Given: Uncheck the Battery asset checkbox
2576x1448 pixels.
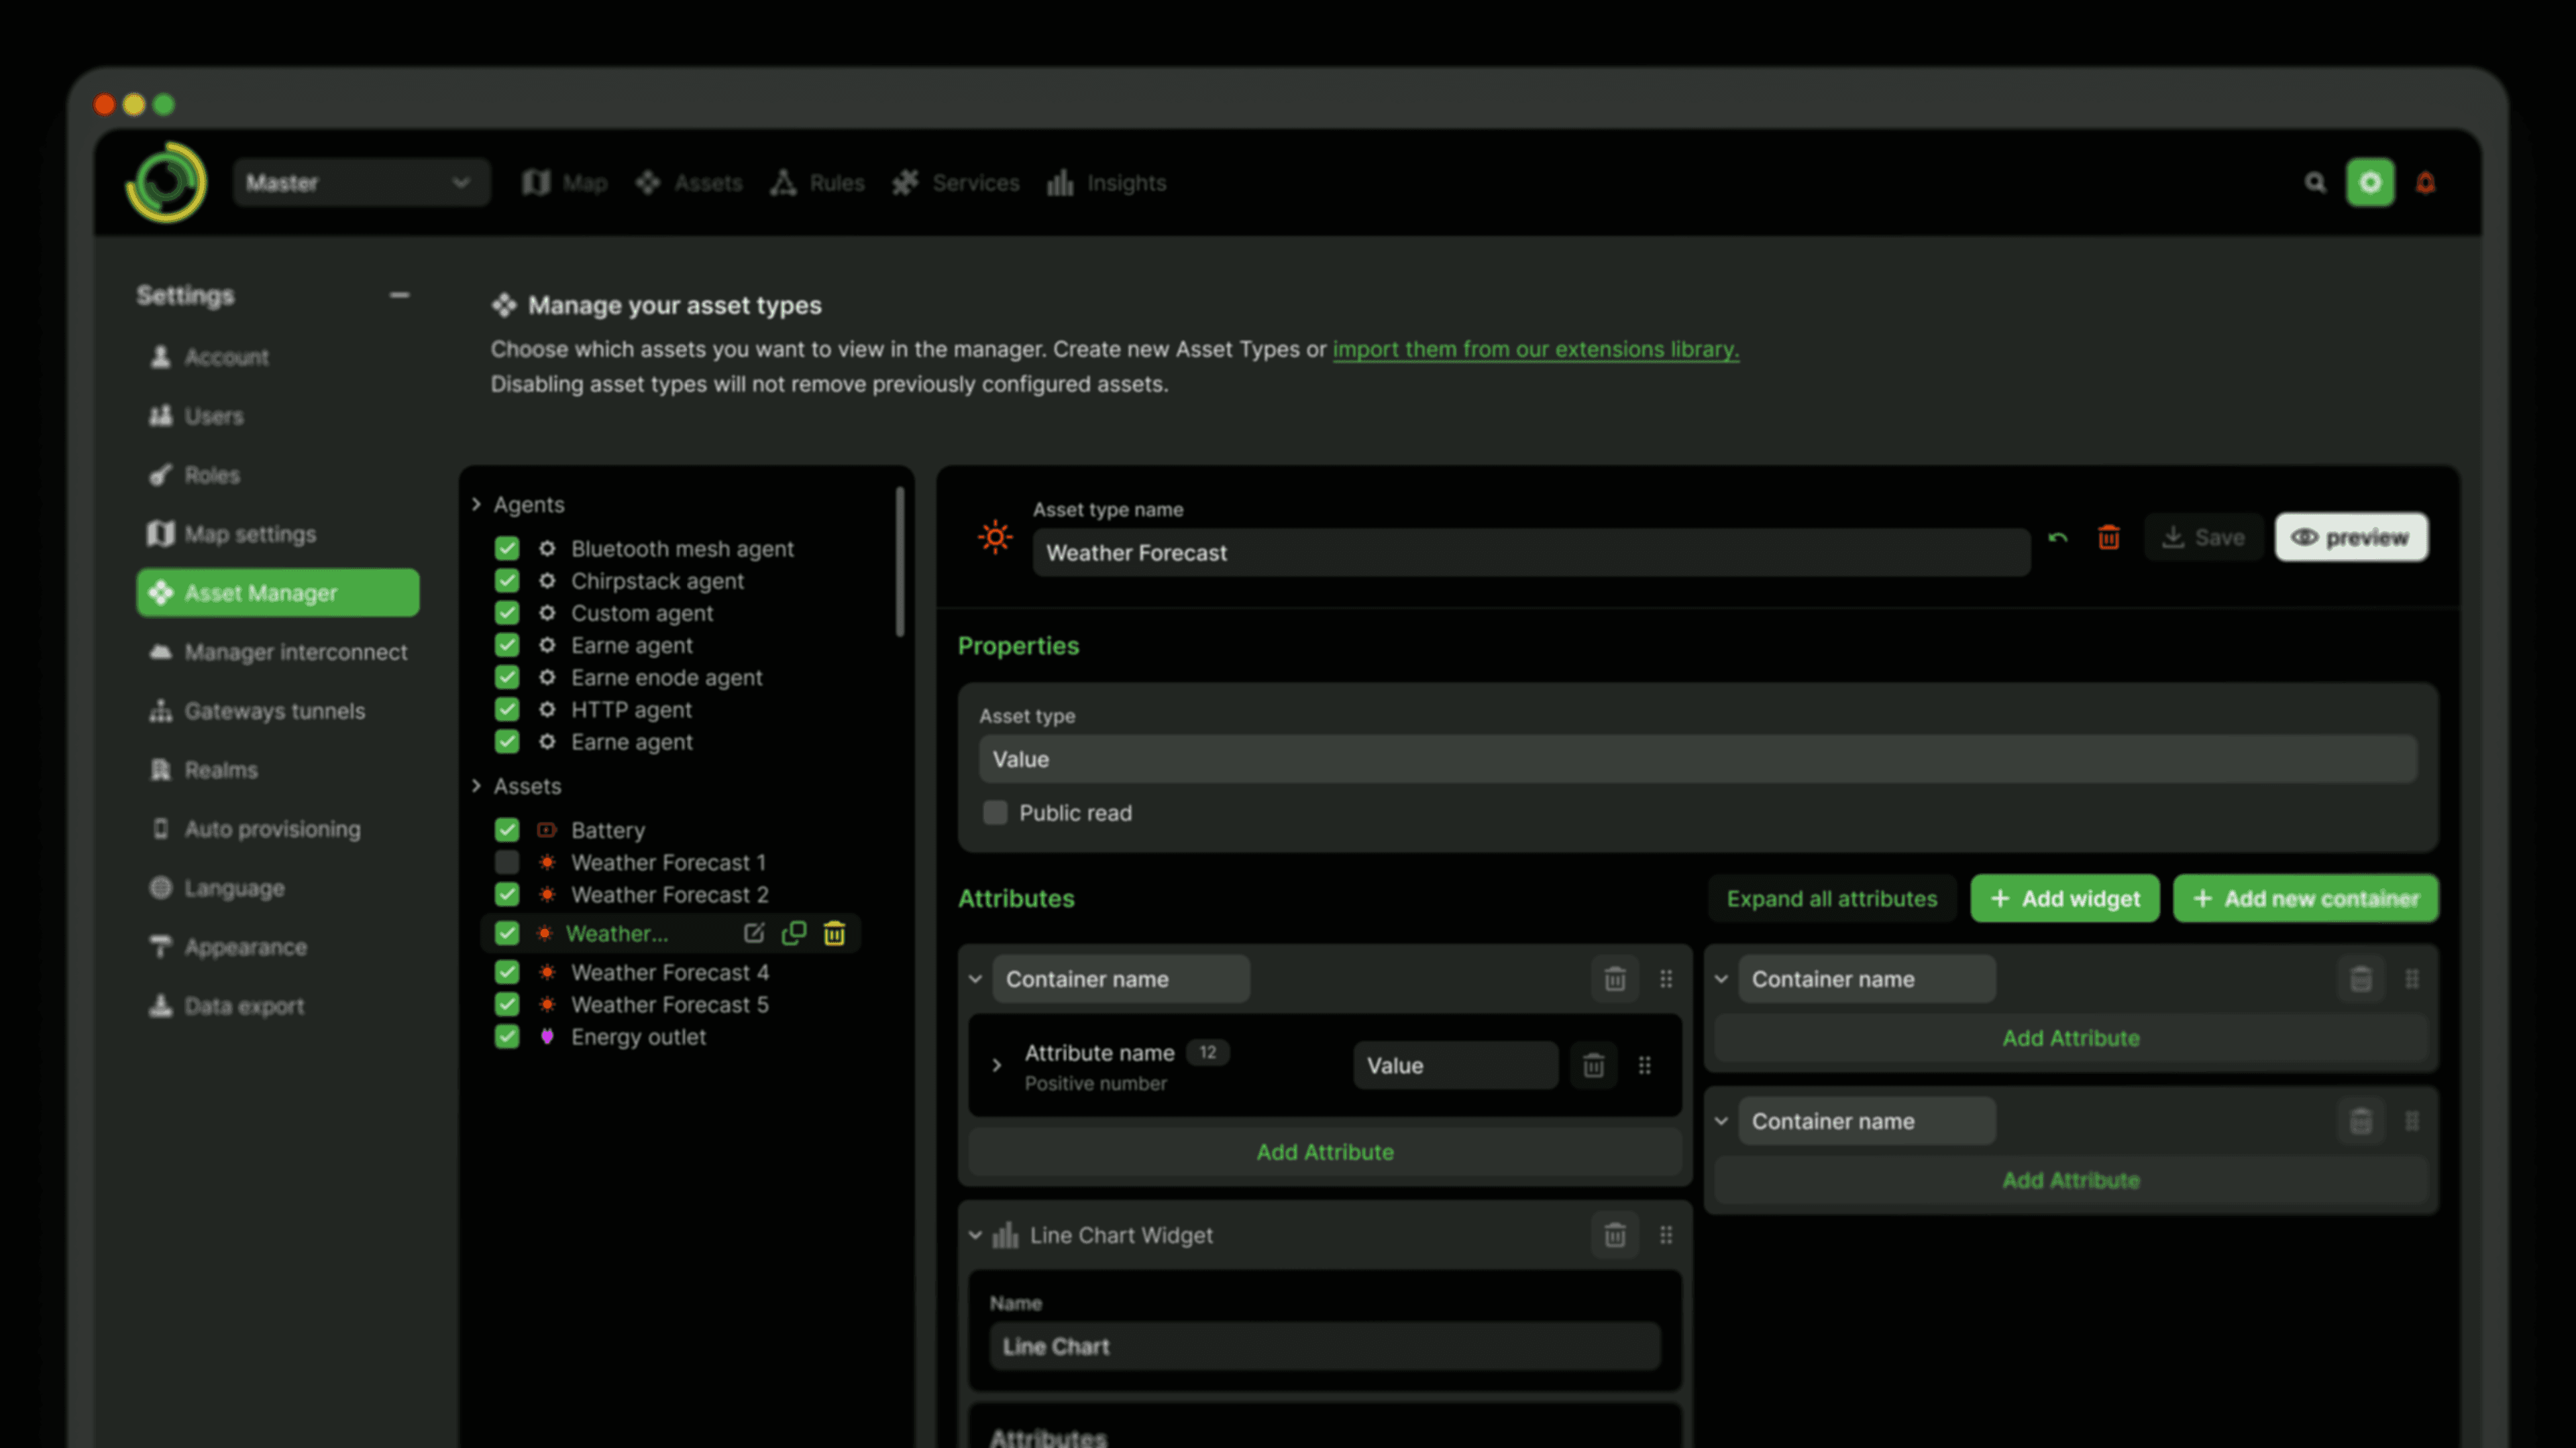Looking at the screenshot, I should click(507, 831).
